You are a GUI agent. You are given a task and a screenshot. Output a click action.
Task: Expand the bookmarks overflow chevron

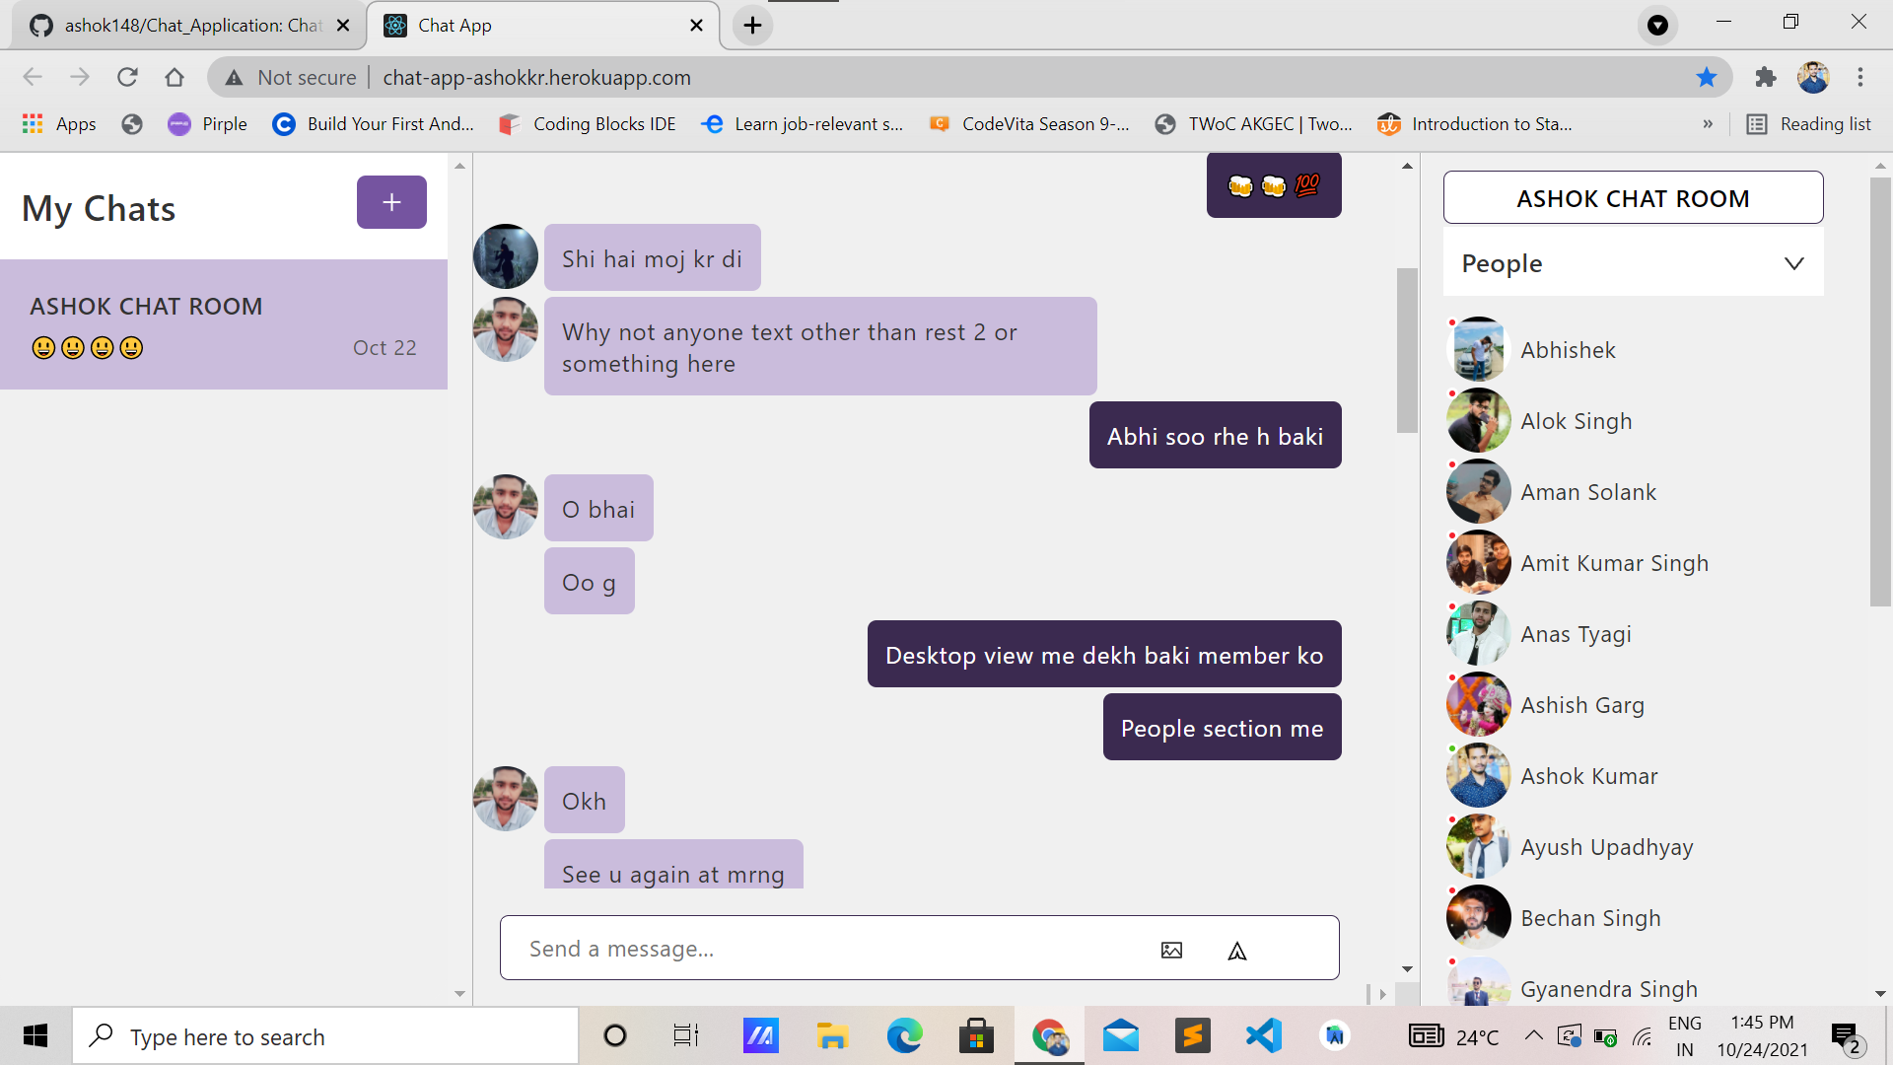pyautogui.click(x=1709, y=124)
